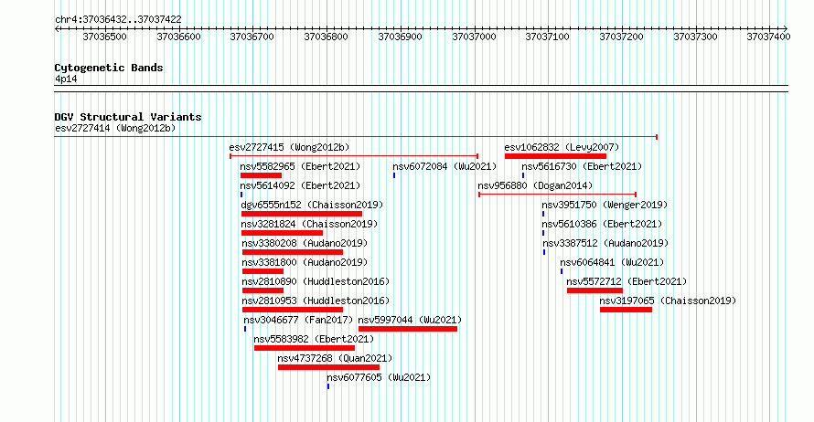Screen dimensions: 814x422
Task: Open nsv5583982 (Ebert2021) variant
Action: (314, 339)
